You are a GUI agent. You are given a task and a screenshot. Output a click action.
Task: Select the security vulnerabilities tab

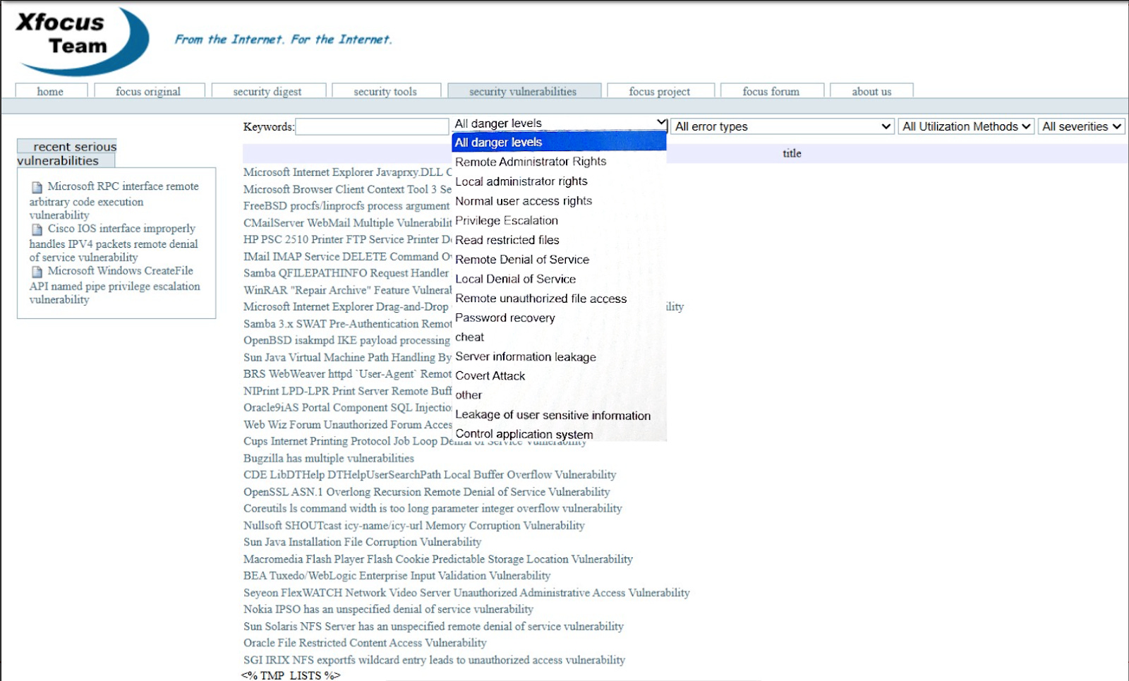tap(524, 91)
